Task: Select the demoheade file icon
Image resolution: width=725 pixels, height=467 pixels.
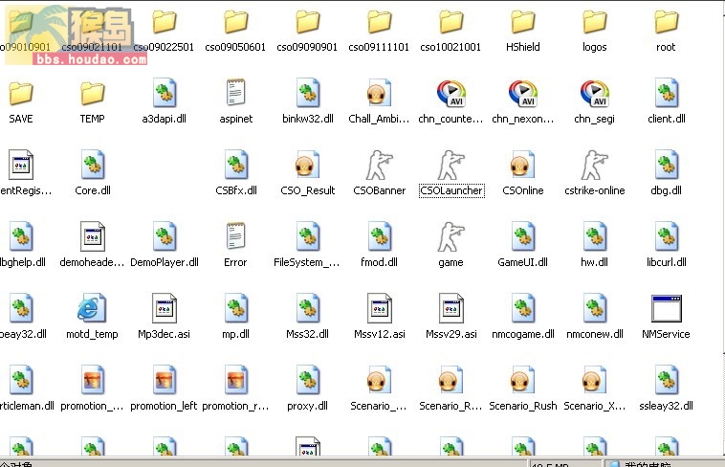Action: click(x=93, y=237)
